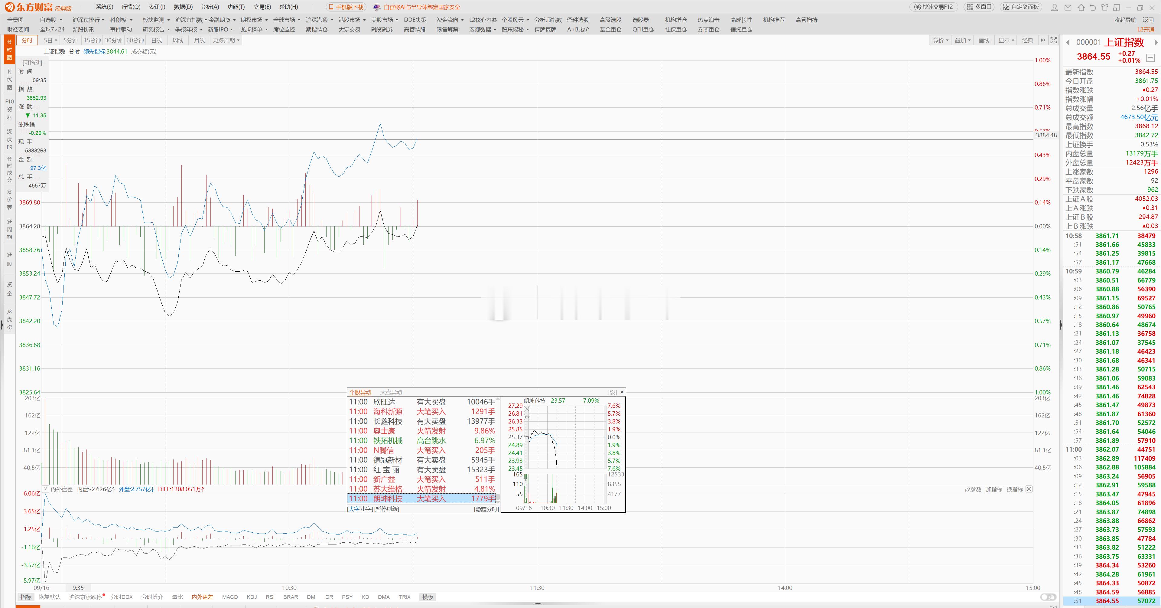The height and width of the screenshot is (608, 1161).
Task: Open F10资料 in left sidebar
Action: 9,109
